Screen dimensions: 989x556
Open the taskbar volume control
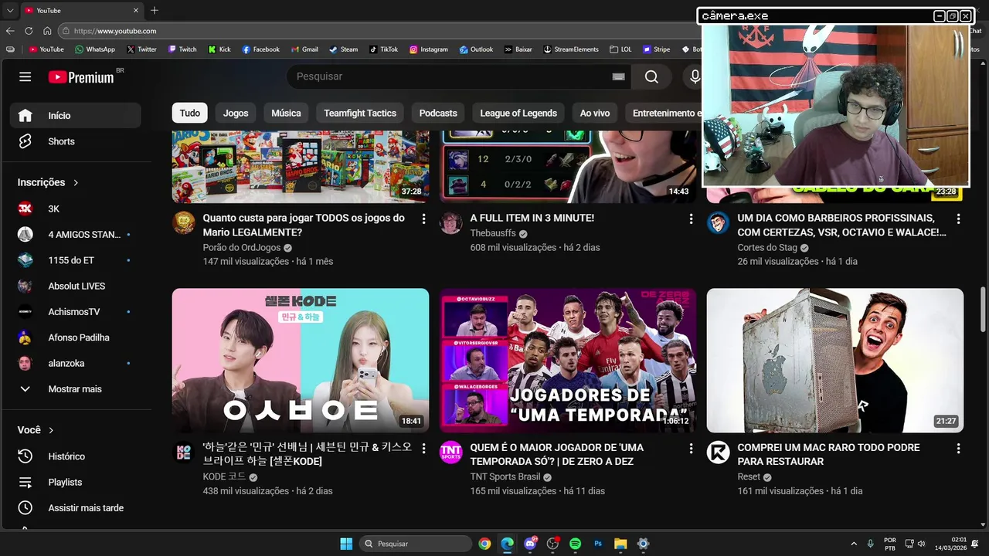tap(921, 544)
